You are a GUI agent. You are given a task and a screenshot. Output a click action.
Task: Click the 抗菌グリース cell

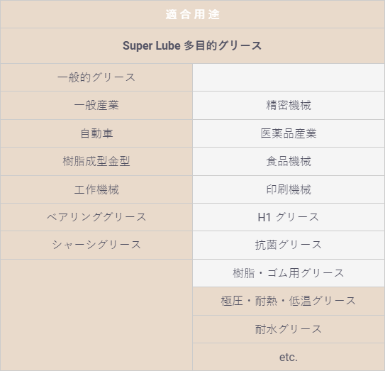pyautogui.click(x=289, y=245)
